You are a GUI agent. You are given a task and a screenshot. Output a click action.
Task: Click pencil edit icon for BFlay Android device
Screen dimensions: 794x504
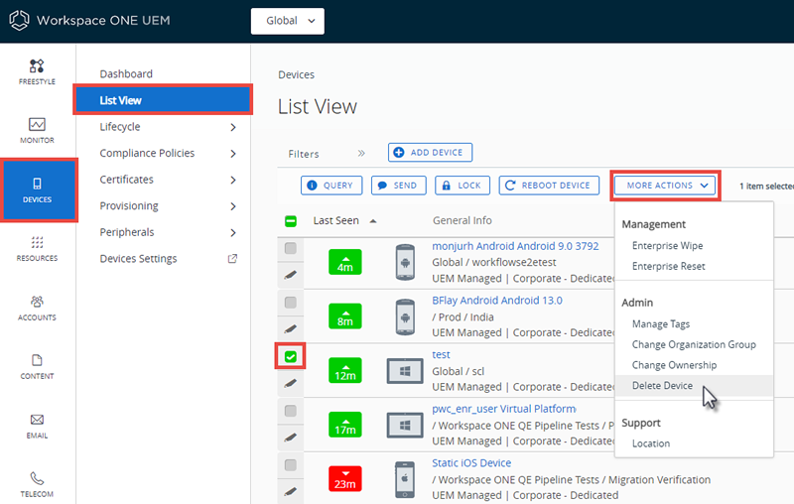pos(290,329)
